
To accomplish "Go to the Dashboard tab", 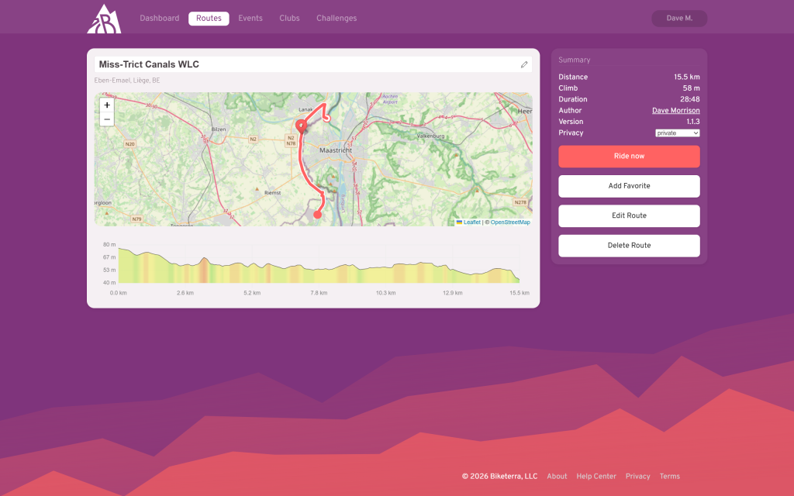I will [159, 19].
